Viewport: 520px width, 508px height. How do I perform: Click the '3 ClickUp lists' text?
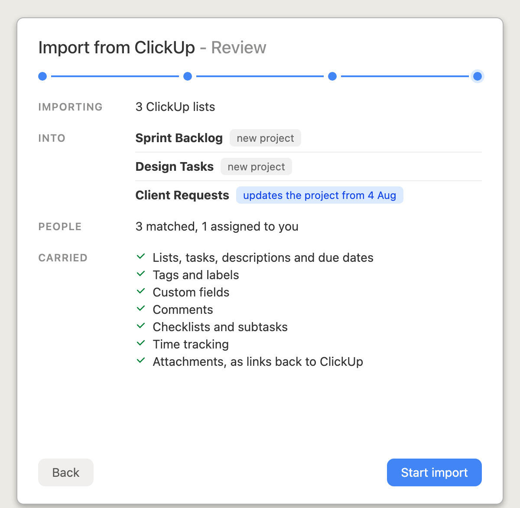tap(175, 107)
